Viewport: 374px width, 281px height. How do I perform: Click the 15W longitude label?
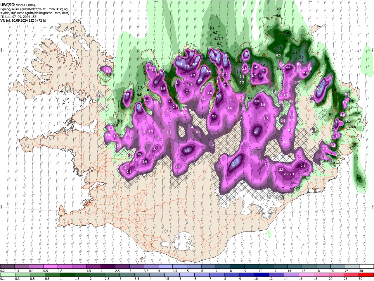point(309,1)
